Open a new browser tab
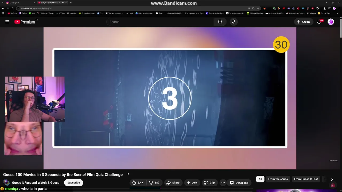 coord(71,3)
